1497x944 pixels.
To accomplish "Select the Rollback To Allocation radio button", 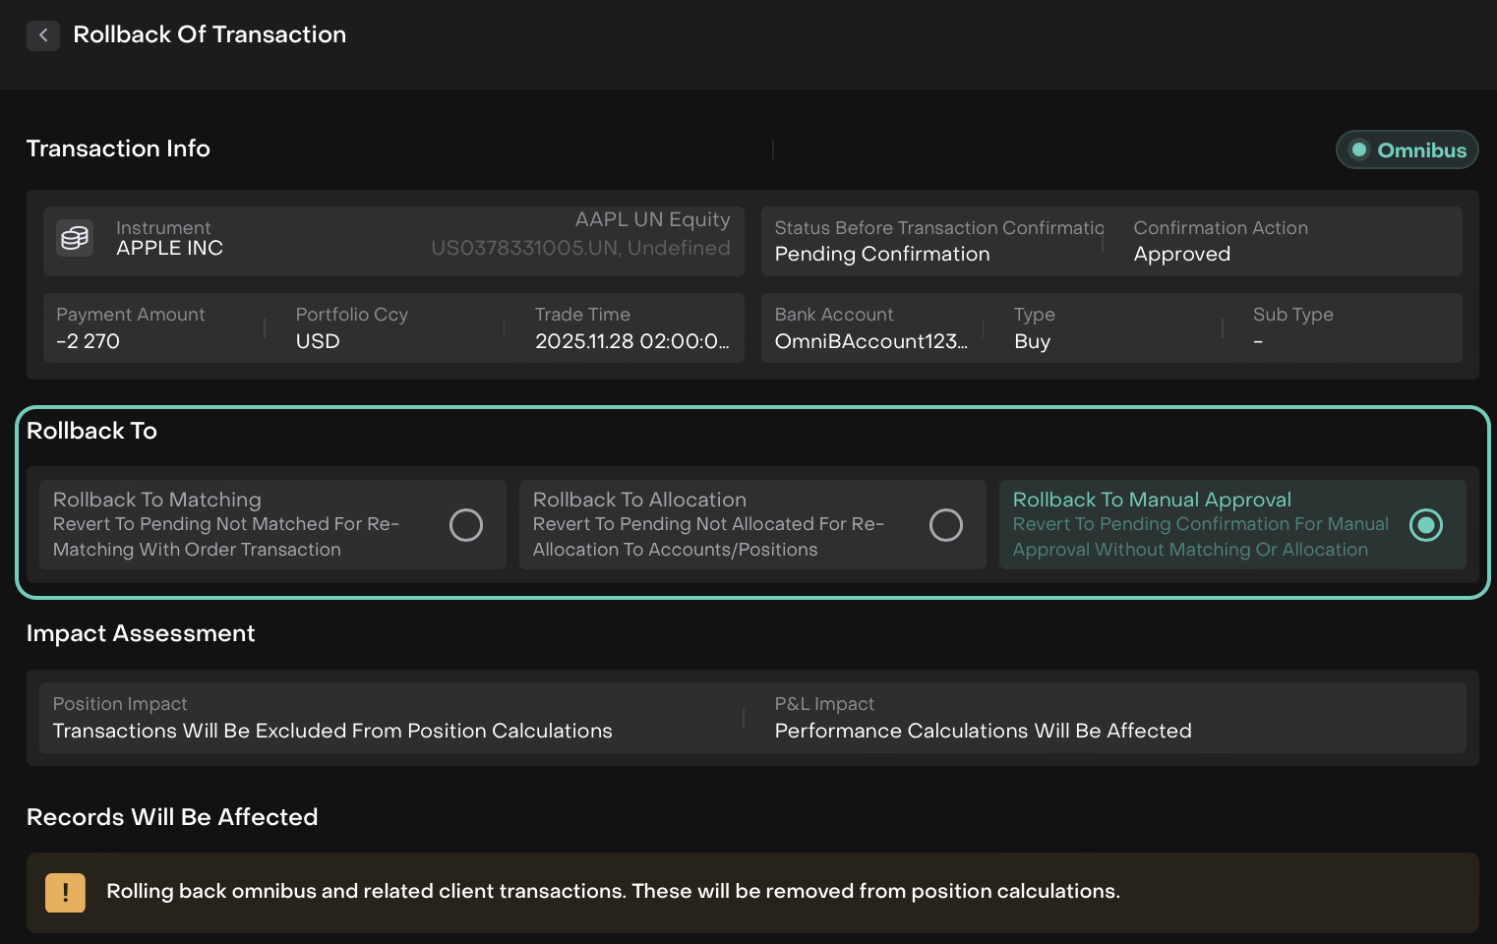I will point(945,525).
